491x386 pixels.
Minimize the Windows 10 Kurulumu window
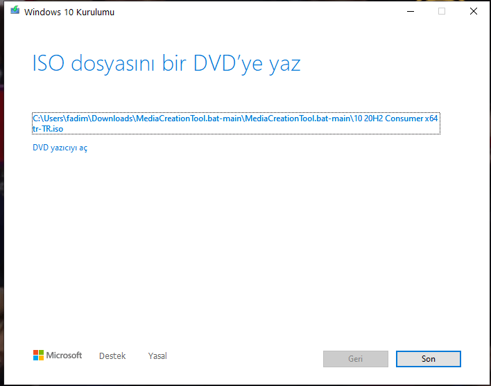pos(411,12)
